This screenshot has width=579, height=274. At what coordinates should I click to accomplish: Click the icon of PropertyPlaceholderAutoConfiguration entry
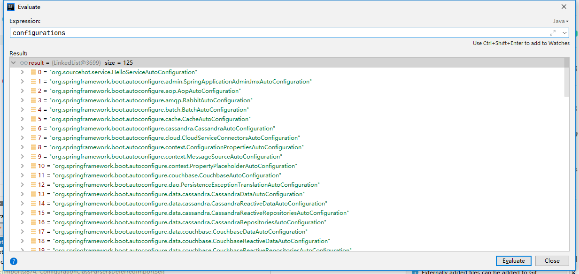click(33, 166)
